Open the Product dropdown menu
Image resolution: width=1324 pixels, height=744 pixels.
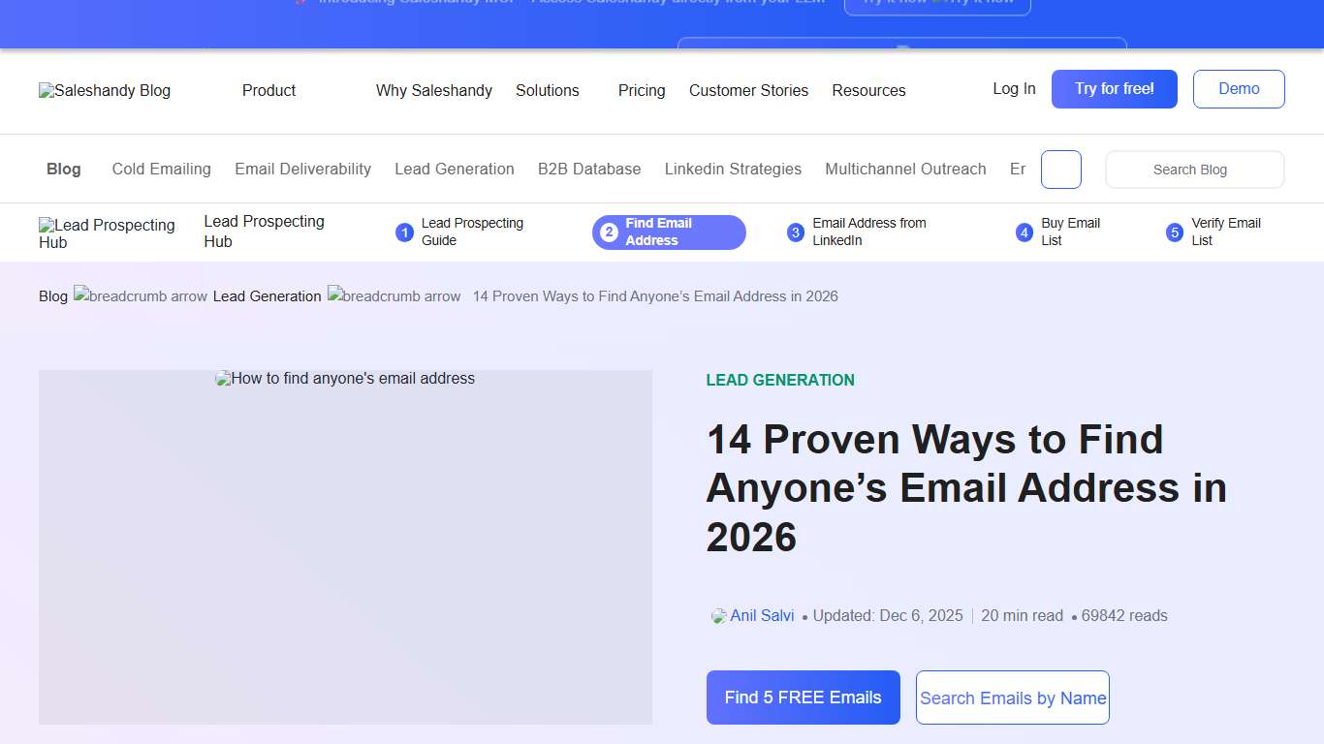[268, 91]
